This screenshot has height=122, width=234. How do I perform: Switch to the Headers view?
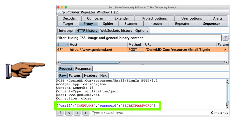(x=90, y=75)
